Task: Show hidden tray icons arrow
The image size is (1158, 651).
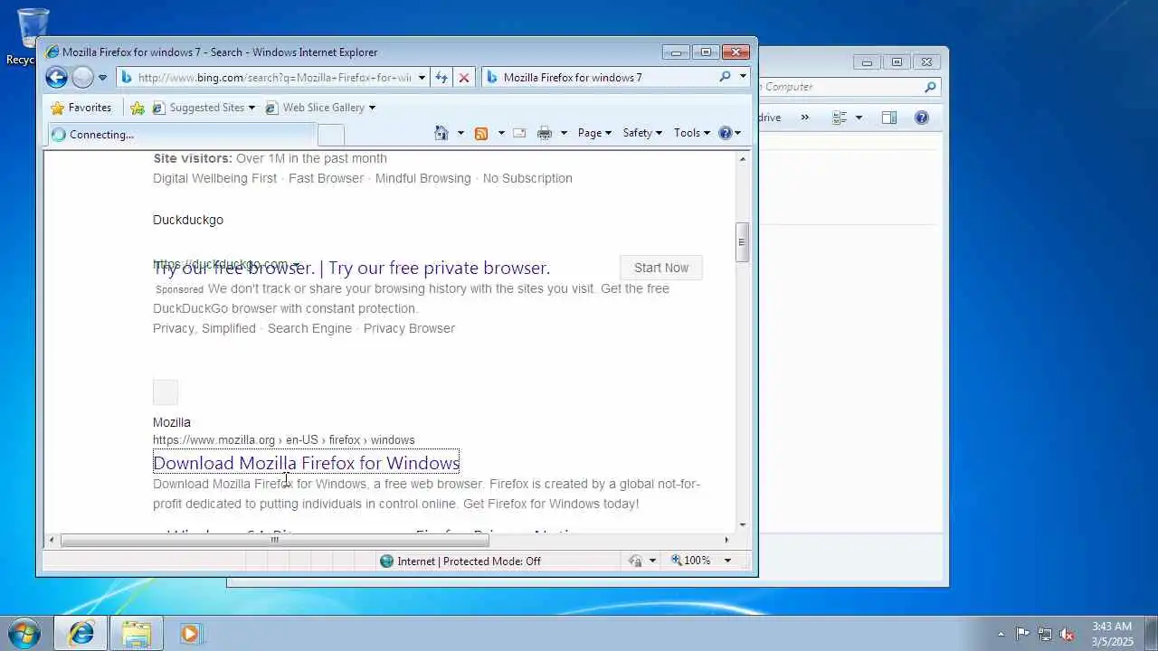Action: (x=1001, y=634)
